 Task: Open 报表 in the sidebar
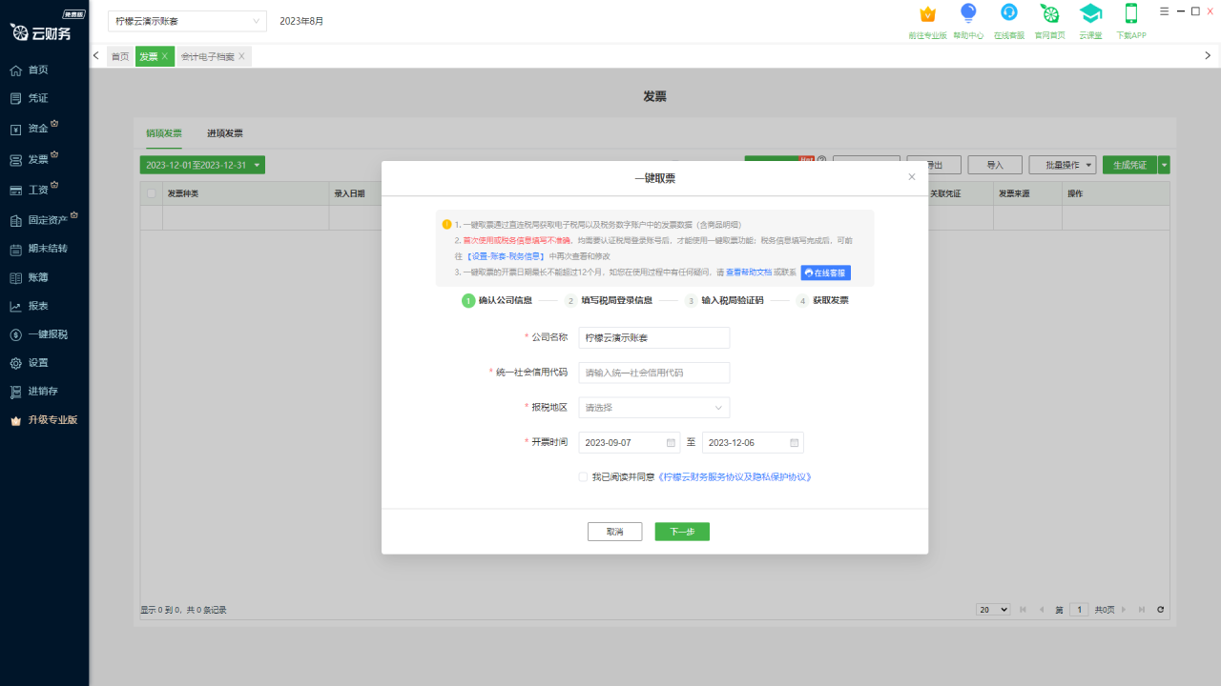[38, 305]
